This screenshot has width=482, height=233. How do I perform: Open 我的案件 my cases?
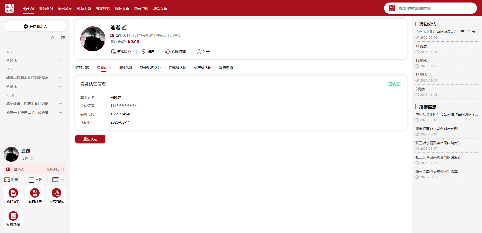(13, 196)
